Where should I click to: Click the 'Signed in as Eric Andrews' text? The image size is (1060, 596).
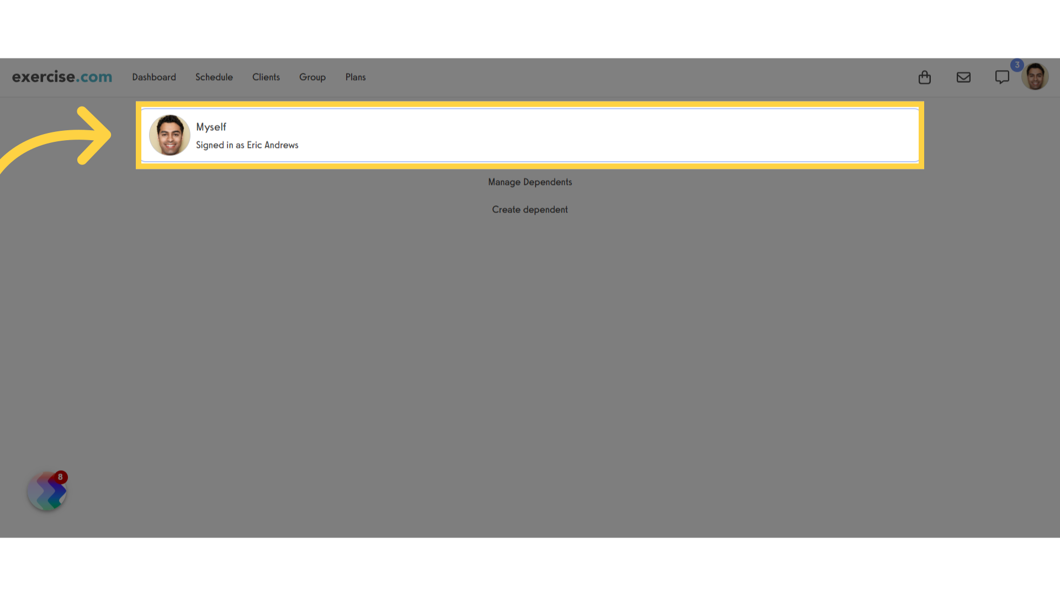247,145
